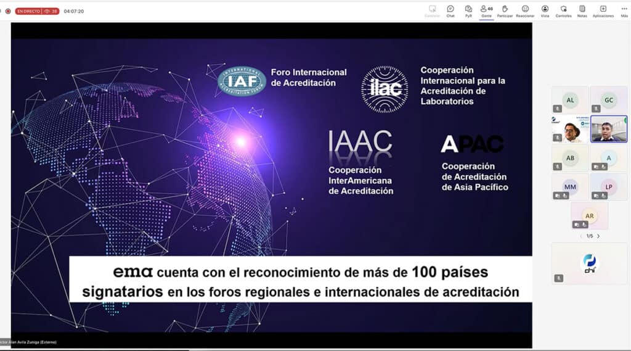
Task: Open the Controles settings icon
Action: tap(563, 10)
